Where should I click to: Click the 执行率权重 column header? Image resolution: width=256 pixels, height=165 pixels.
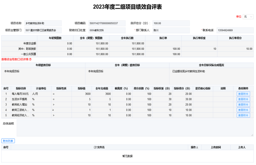(x=199, y=38)
